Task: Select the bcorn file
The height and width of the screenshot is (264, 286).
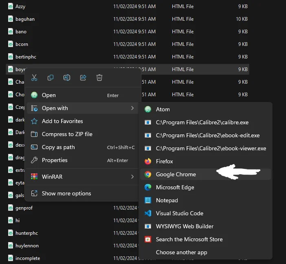Action: point(128,44)
